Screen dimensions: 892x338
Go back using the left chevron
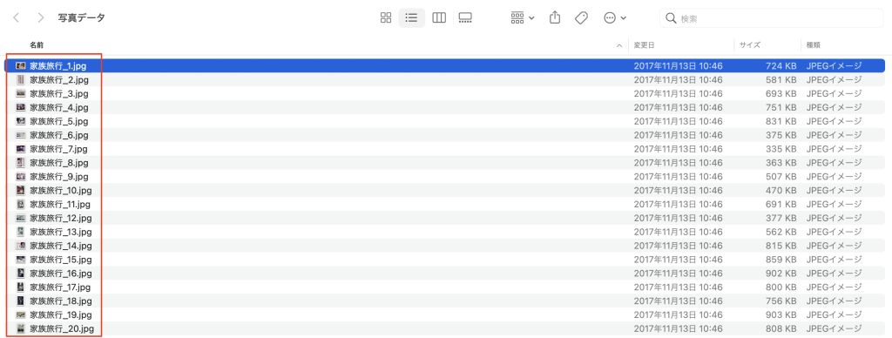tap(16, 17)
